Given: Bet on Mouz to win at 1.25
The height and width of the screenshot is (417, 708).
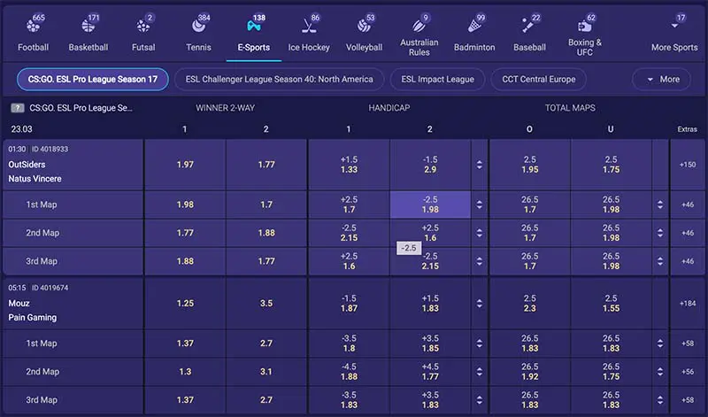Looking at the screenshot, I should tap(185, 303).
